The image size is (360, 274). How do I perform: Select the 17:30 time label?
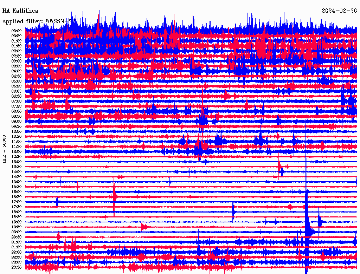[17, 207]
